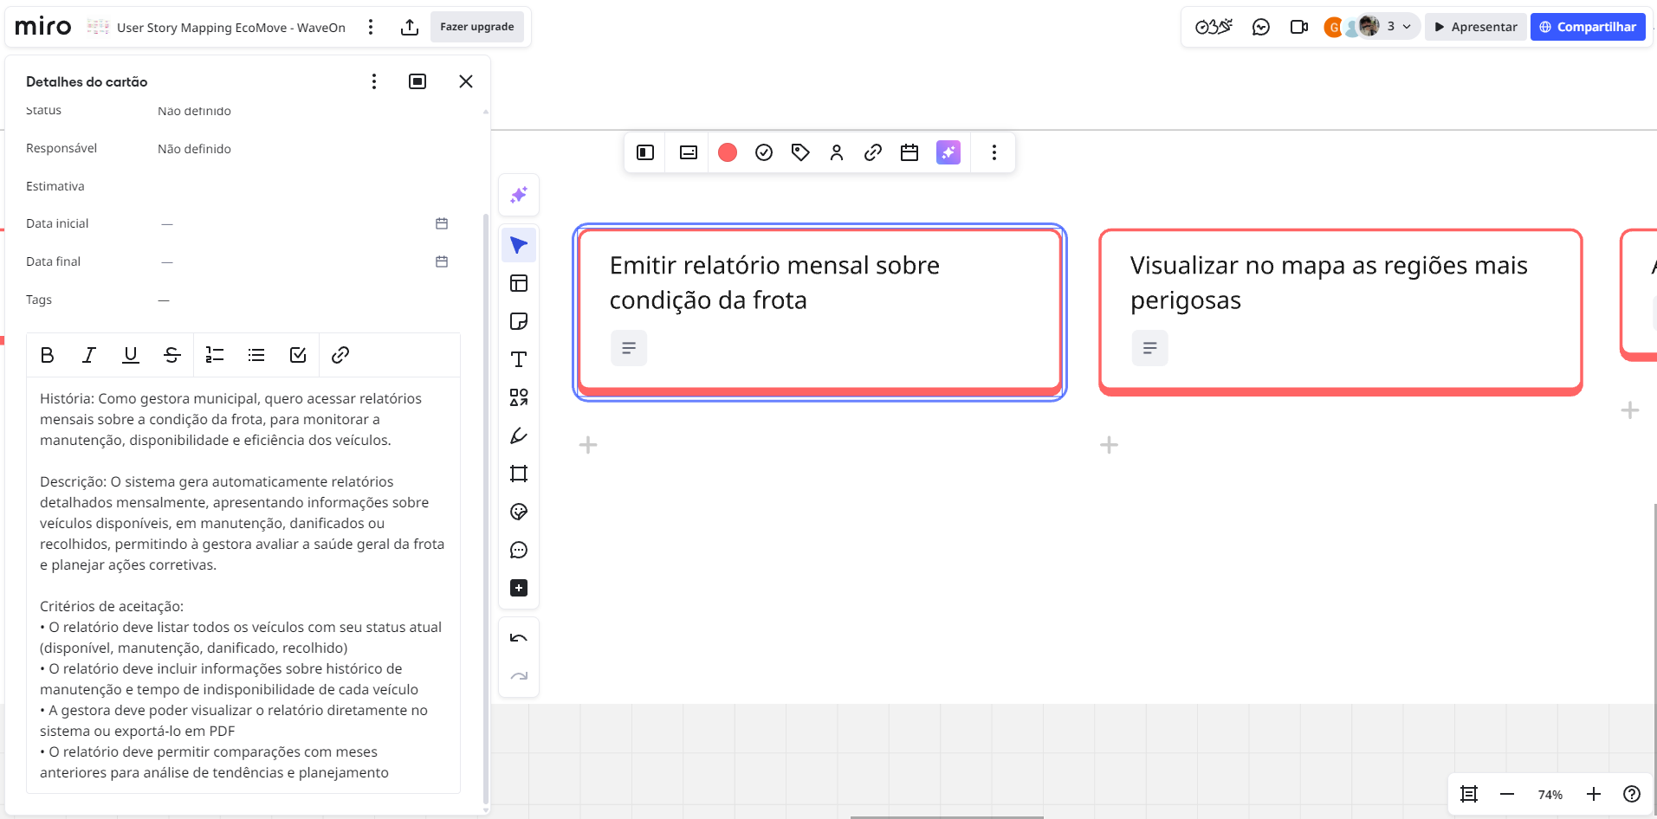
Task: Select the Text tool in sidebar
Action: [x=519, y=359]
